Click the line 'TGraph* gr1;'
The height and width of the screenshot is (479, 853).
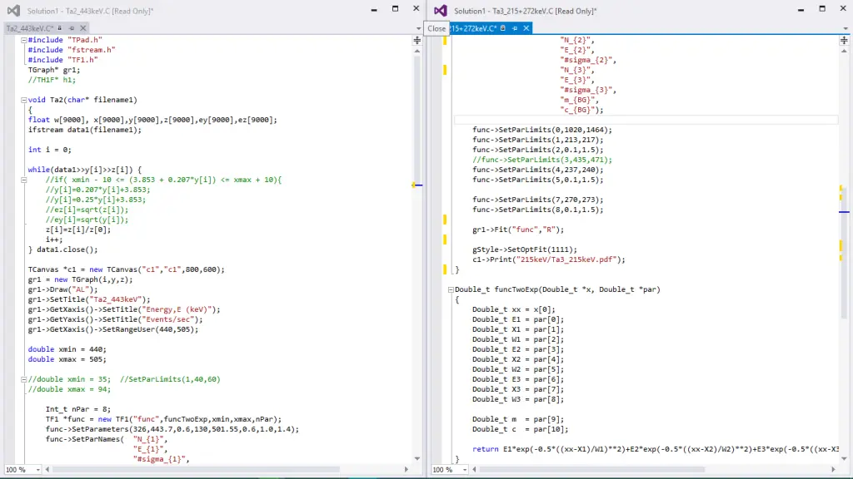pyautogui.click(x=54, y=70)
